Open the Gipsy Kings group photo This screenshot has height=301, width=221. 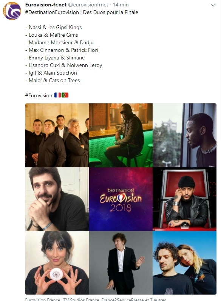(x=57, y=135)
